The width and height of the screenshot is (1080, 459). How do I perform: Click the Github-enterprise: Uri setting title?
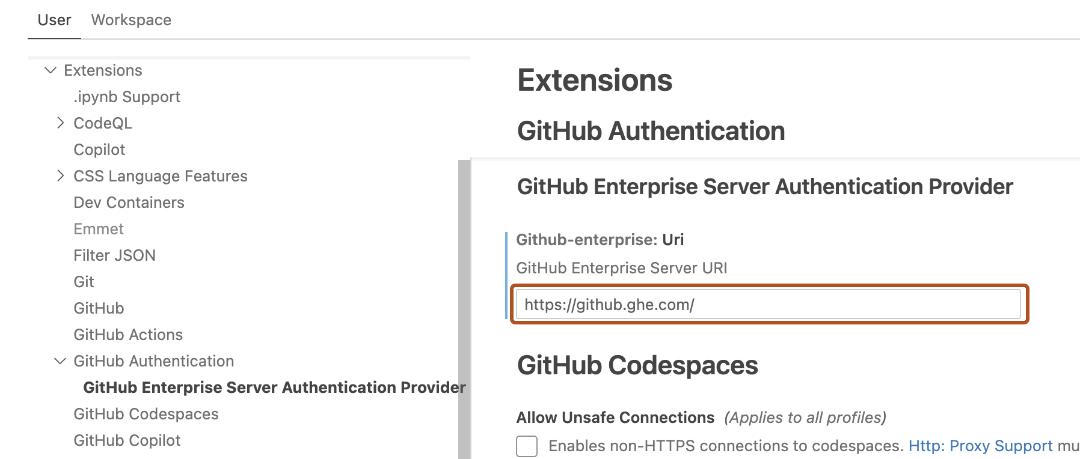pos(600,240)
